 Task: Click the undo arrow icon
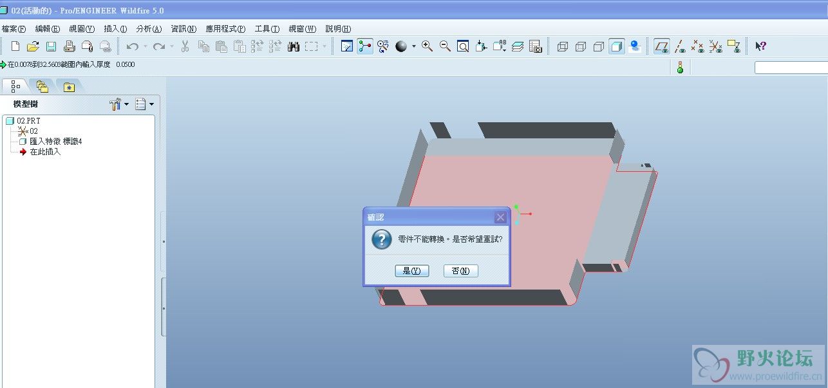(133, 46)
